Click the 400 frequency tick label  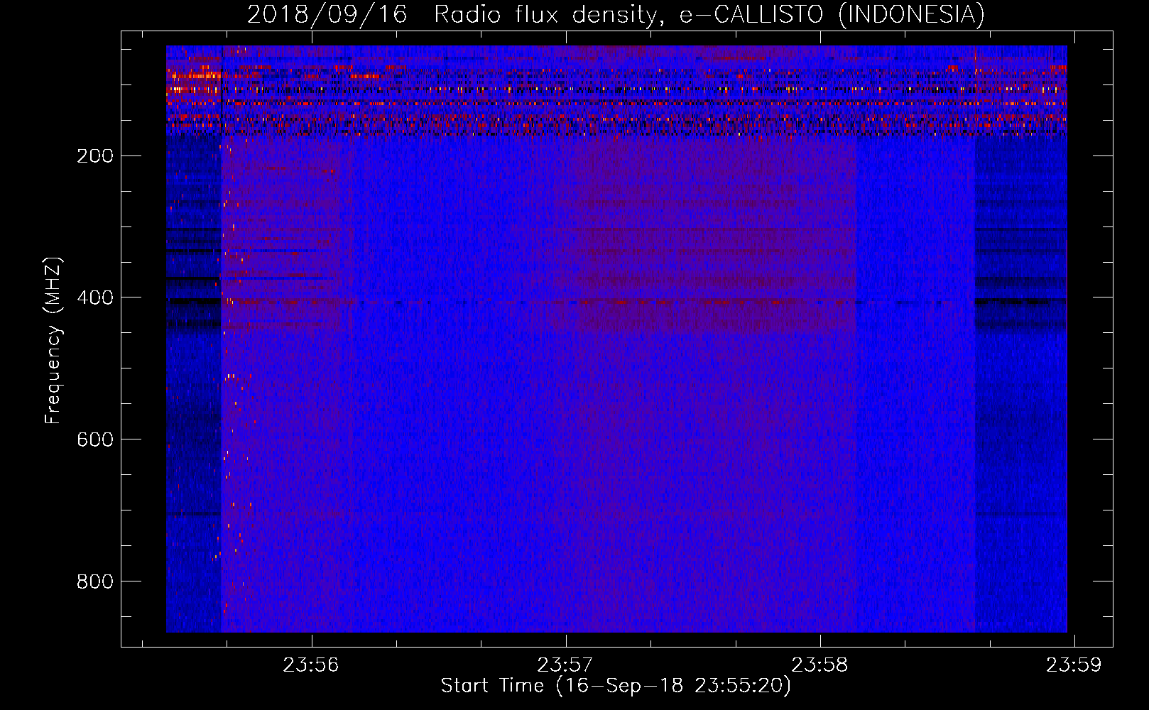95,297
